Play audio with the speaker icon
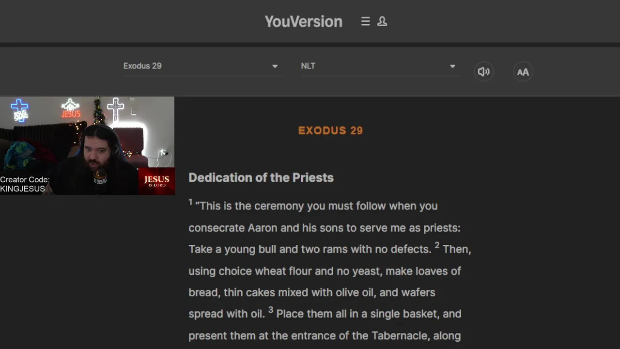Viewport: 620px width, 349px height. click(x=483, y=72)
